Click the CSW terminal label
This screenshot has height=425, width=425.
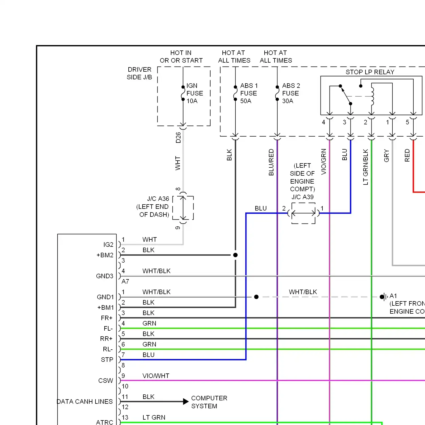(x=106, y=381)
